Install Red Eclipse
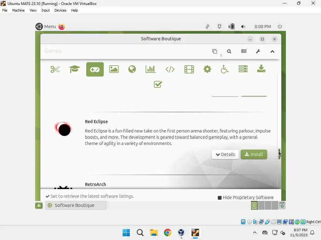The image size is (321, 240). coord(254,154)
